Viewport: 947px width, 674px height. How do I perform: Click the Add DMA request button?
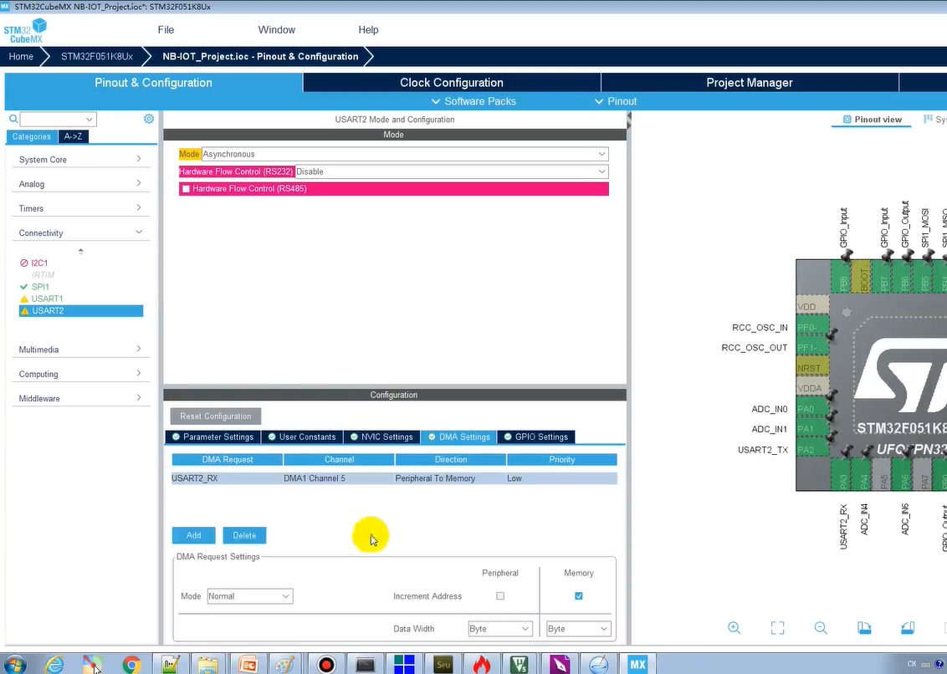(x=194, y=535)
